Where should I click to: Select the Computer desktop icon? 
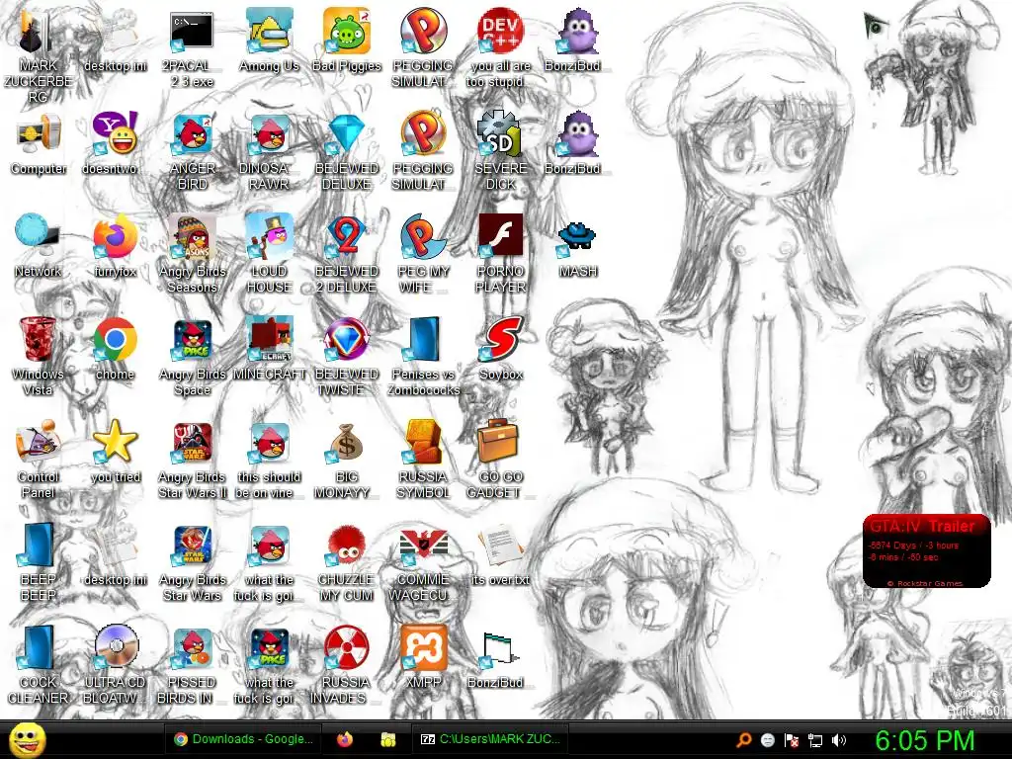[x=39, y=135]
